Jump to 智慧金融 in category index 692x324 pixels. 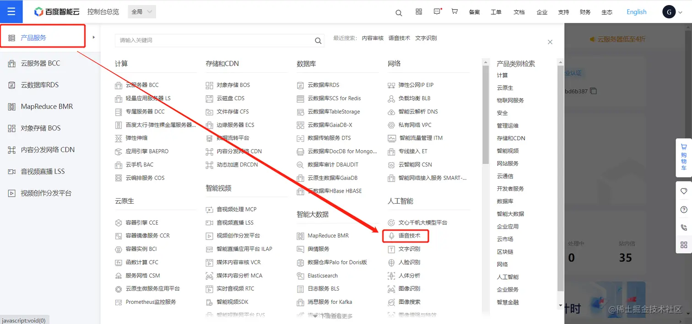tap(508, 302)
